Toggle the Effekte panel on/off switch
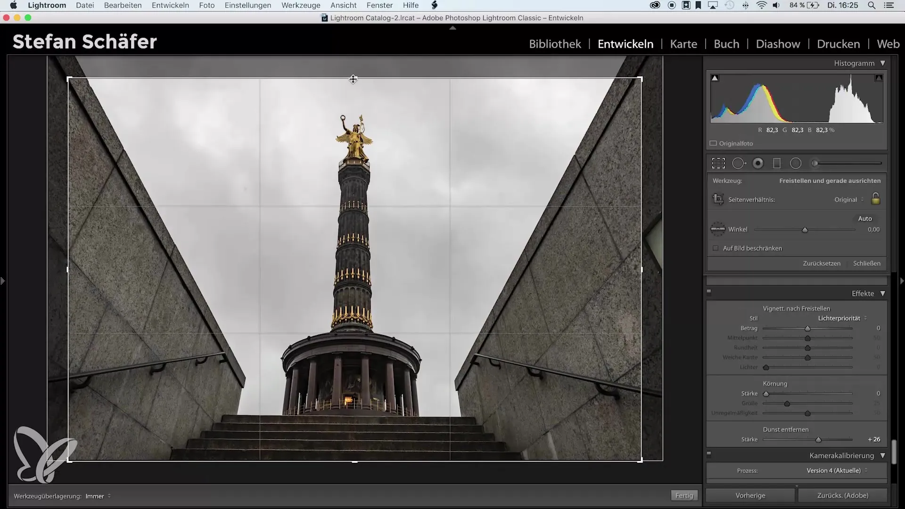The image size is (905, 509). [709, 291]
